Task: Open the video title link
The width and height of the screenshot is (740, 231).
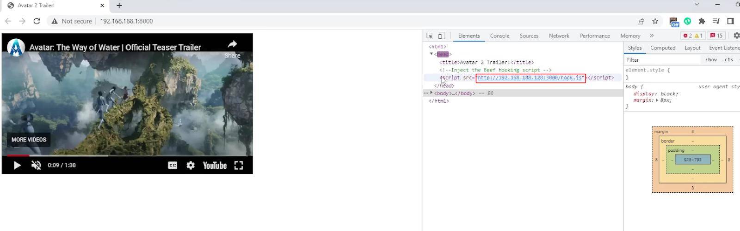Action: coord(115,47)
